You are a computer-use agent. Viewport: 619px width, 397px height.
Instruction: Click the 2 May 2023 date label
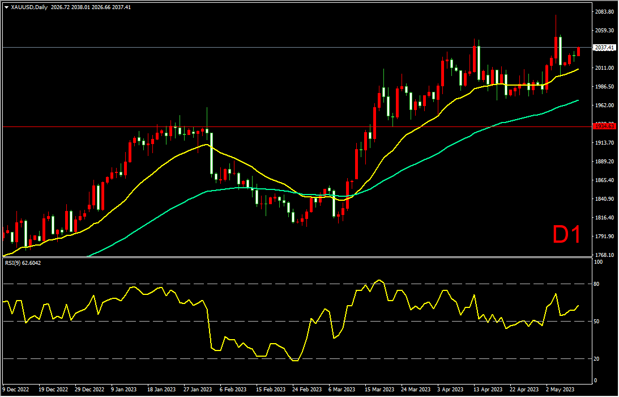coord(560,390)
